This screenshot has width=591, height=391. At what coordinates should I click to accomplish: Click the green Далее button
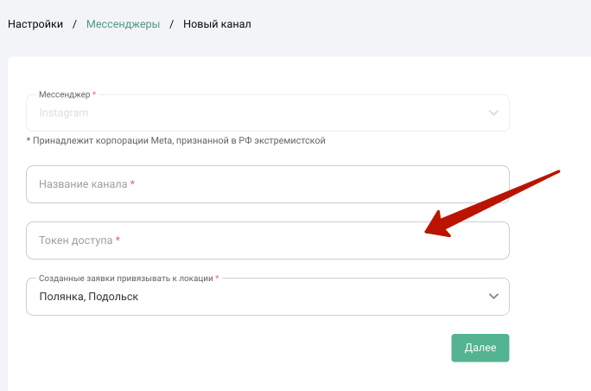[x=480, y=348]
